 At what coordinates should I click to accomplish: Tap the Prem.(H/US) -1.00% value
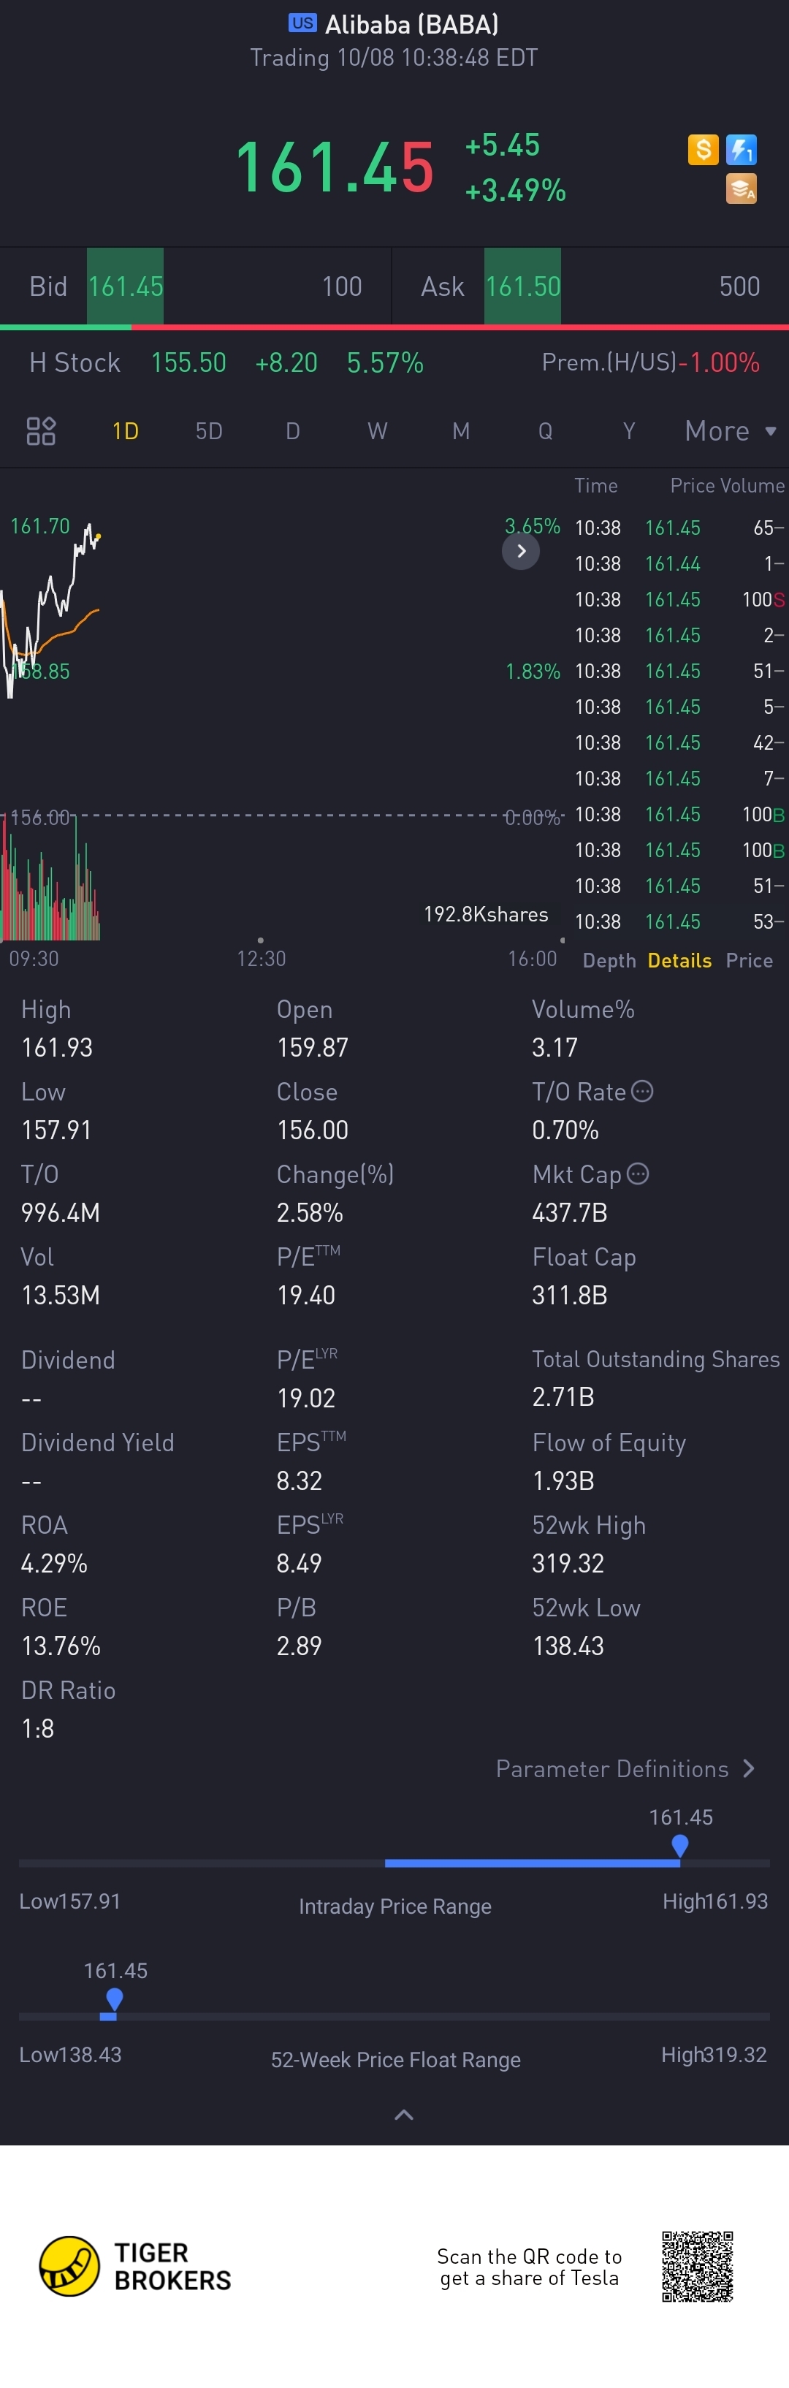720,362
